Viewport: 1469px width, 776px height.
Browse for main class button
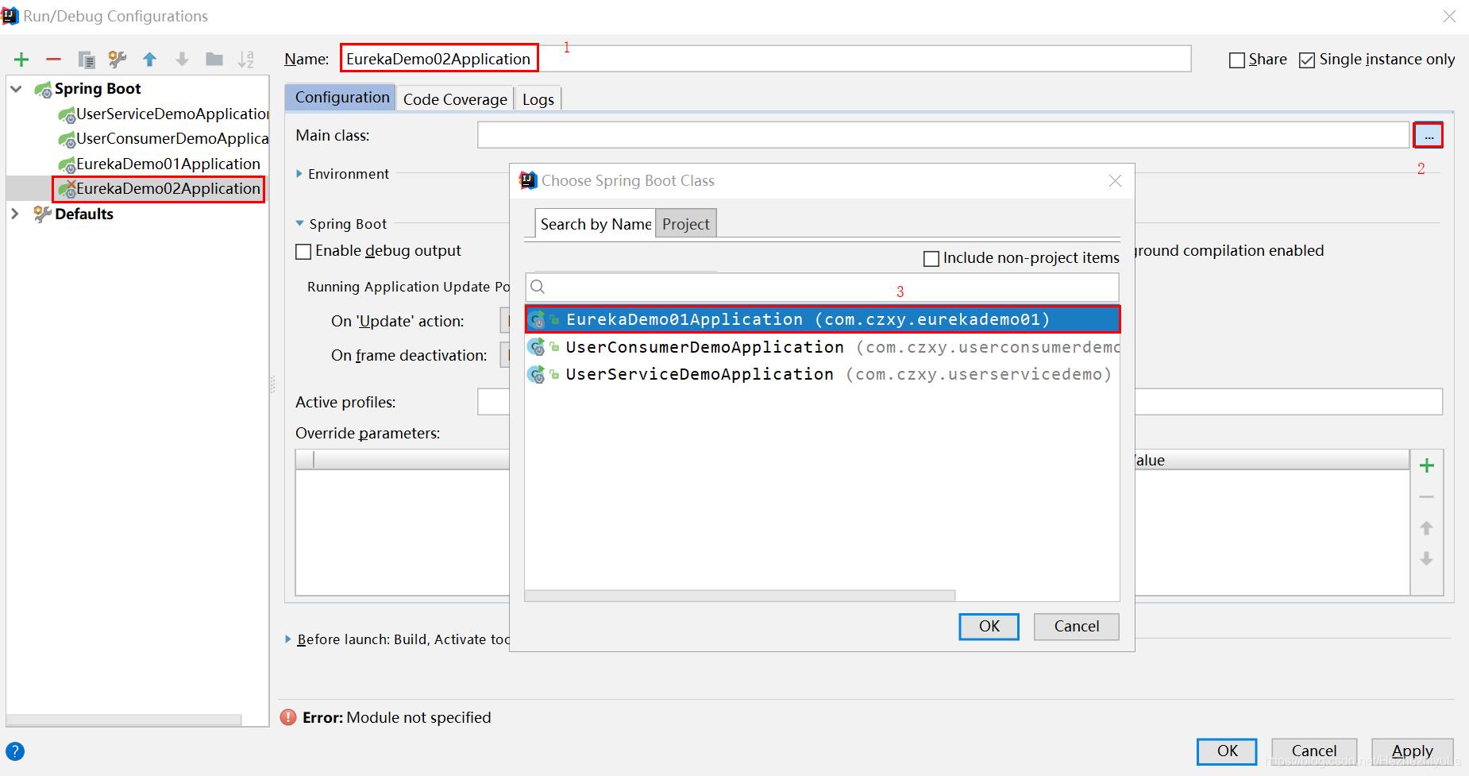point(1429,136)
